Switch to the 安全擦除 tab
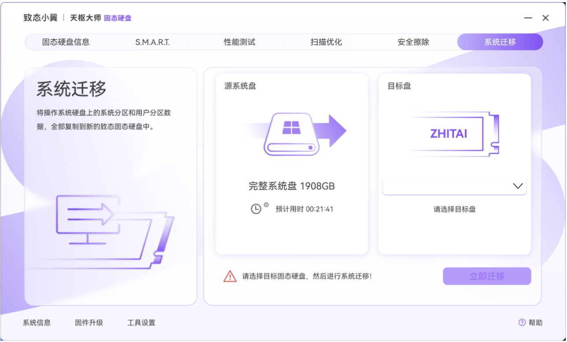The width and height of the screenshot is (567, 342). pos(413,42)
